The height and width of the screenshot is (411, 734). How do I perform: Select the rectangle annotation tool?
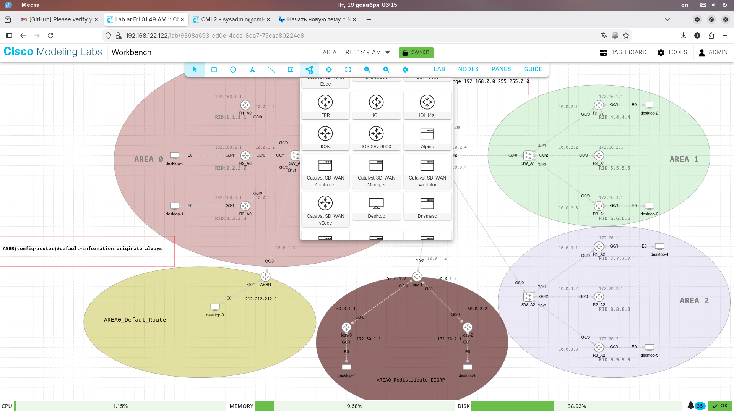[x=214, y=70]
